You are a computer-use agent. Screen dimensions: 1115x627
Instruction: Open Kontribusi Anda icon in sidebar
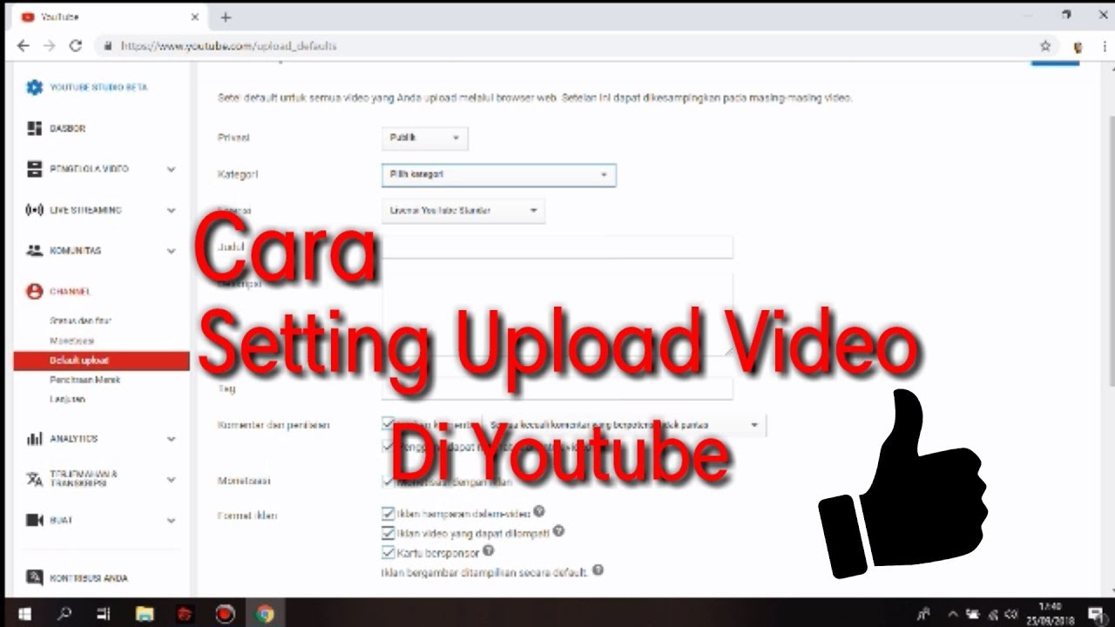pos(34,577)
